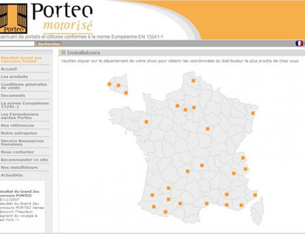The image size is (305, 234).
Task: Click the Rechercher button
Action: [x=49, y=44]
